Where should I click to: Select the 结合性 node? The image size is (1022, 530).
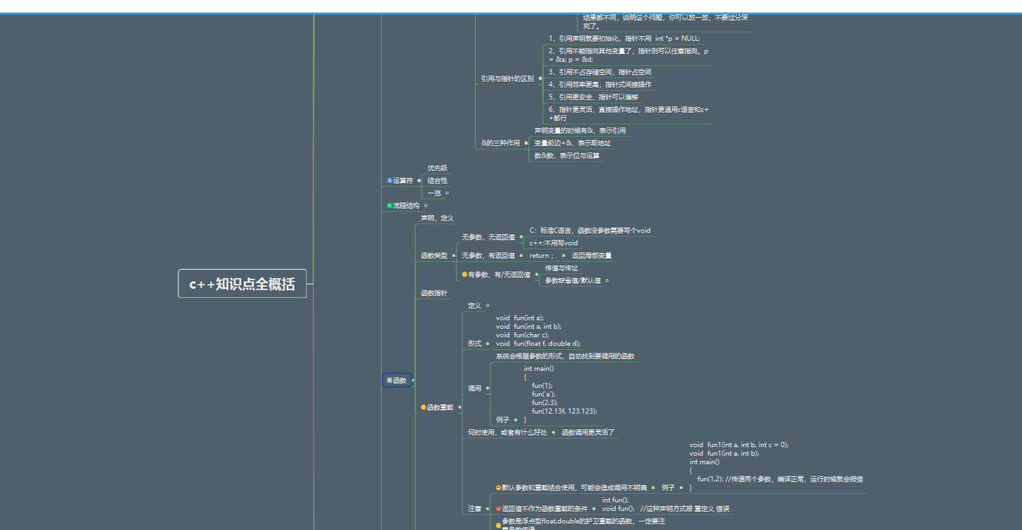437,180
